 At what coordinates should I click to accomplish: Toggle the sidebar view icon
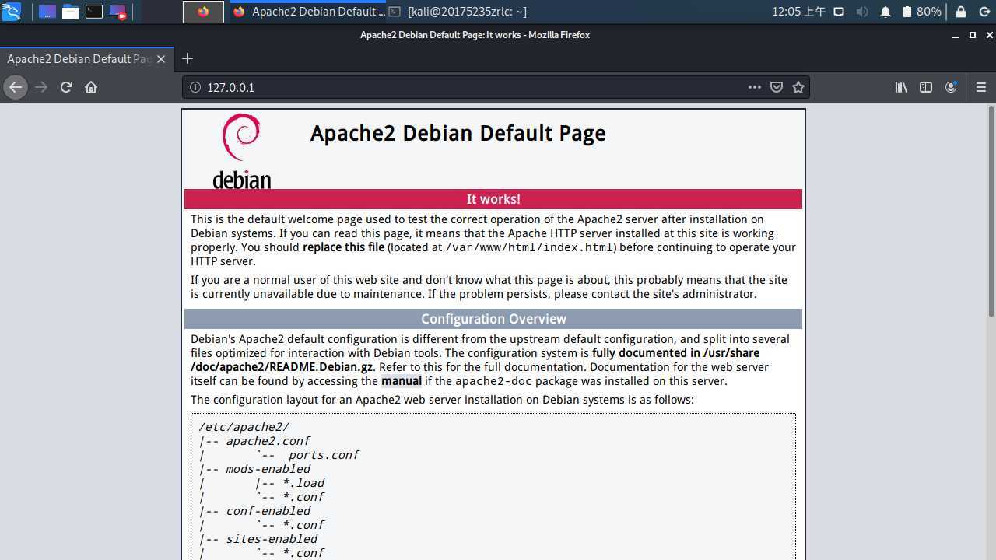point(926,87)
